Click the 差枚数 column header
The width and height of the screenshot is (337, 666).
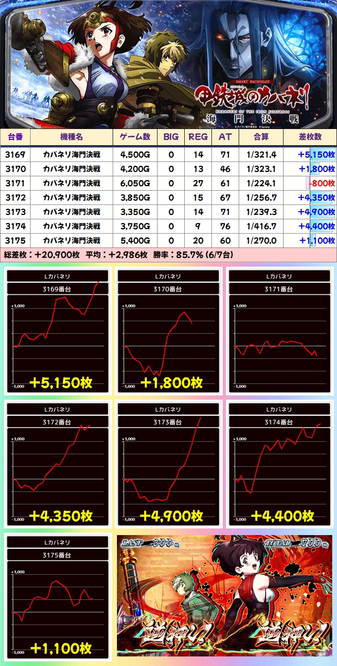coord(310,137)
